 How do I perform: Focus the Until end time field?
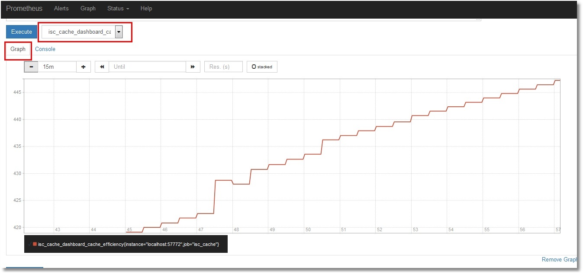147,67
